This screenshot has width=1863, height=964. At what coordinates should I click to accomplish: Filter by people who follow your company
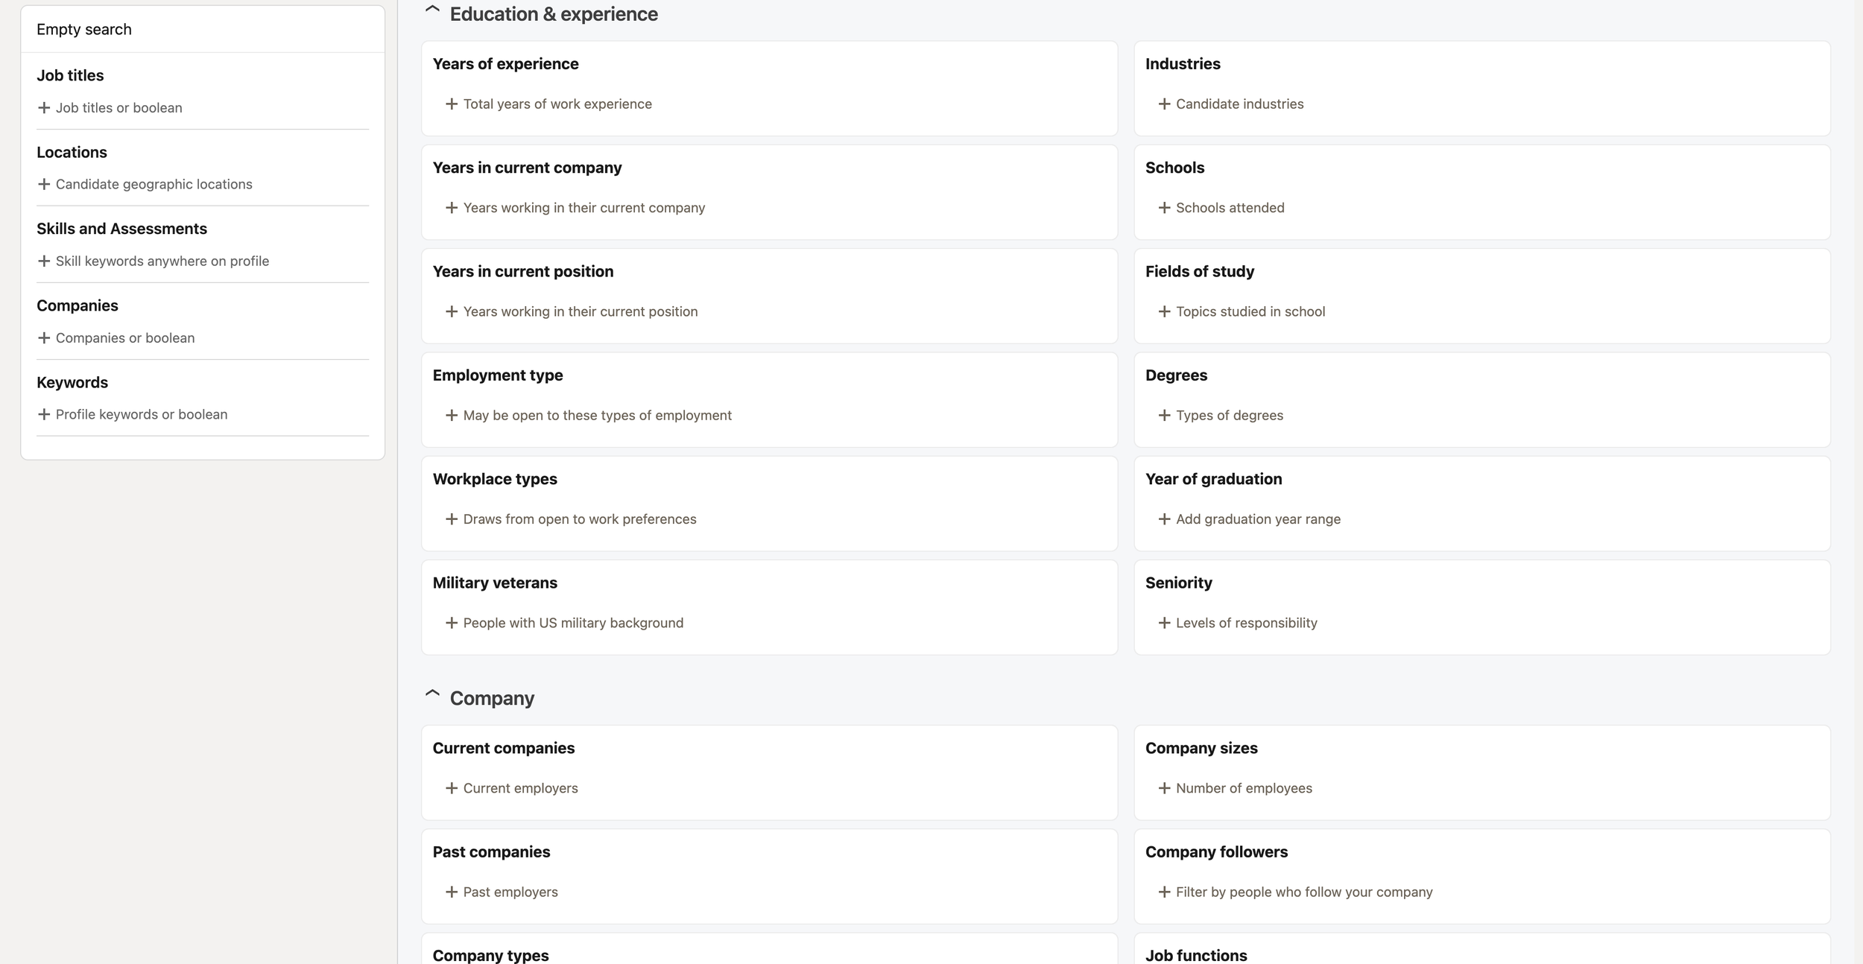click(1295, 892)
